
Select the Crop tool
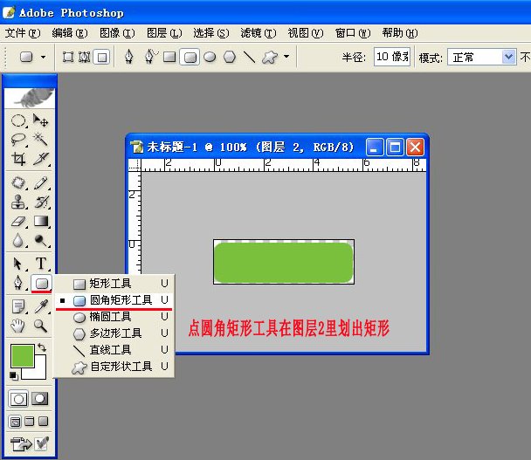18,158
